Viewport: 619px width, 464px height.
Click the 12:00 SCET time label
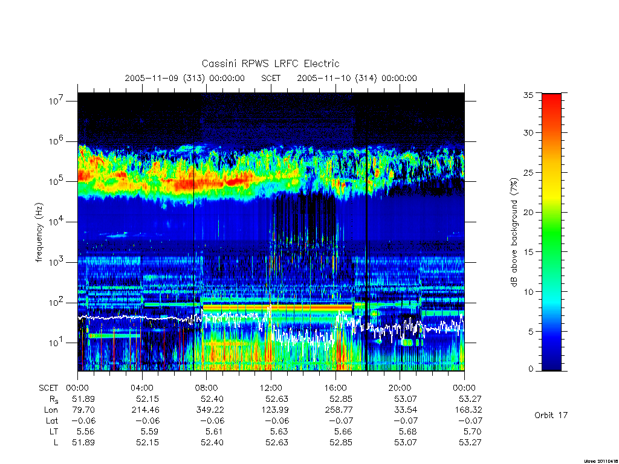point(271,388)
